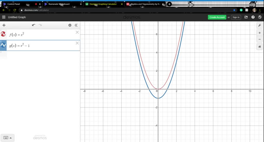Hide the f(x) = x² curve
264x142 pixels.
point(3,34)
